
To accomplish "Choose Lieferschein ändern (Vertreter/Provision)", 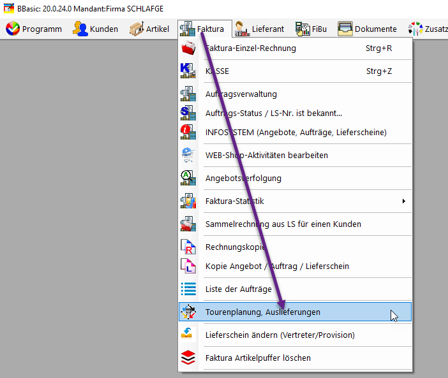I will coord(295,335).
